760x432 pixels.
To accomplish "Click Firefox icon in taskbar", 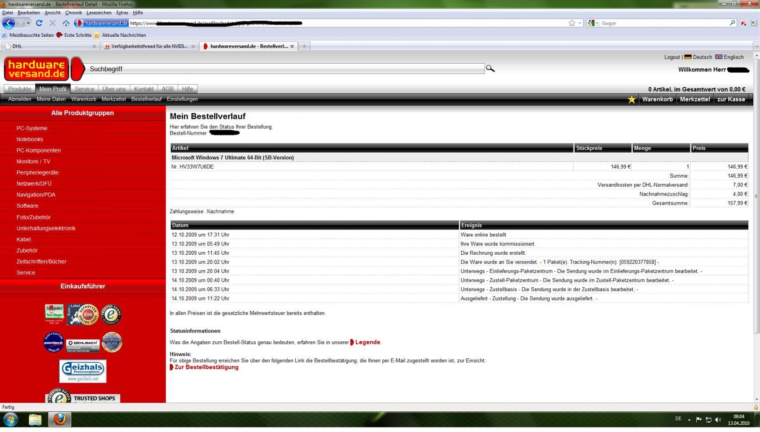I will tap(60, 419).
